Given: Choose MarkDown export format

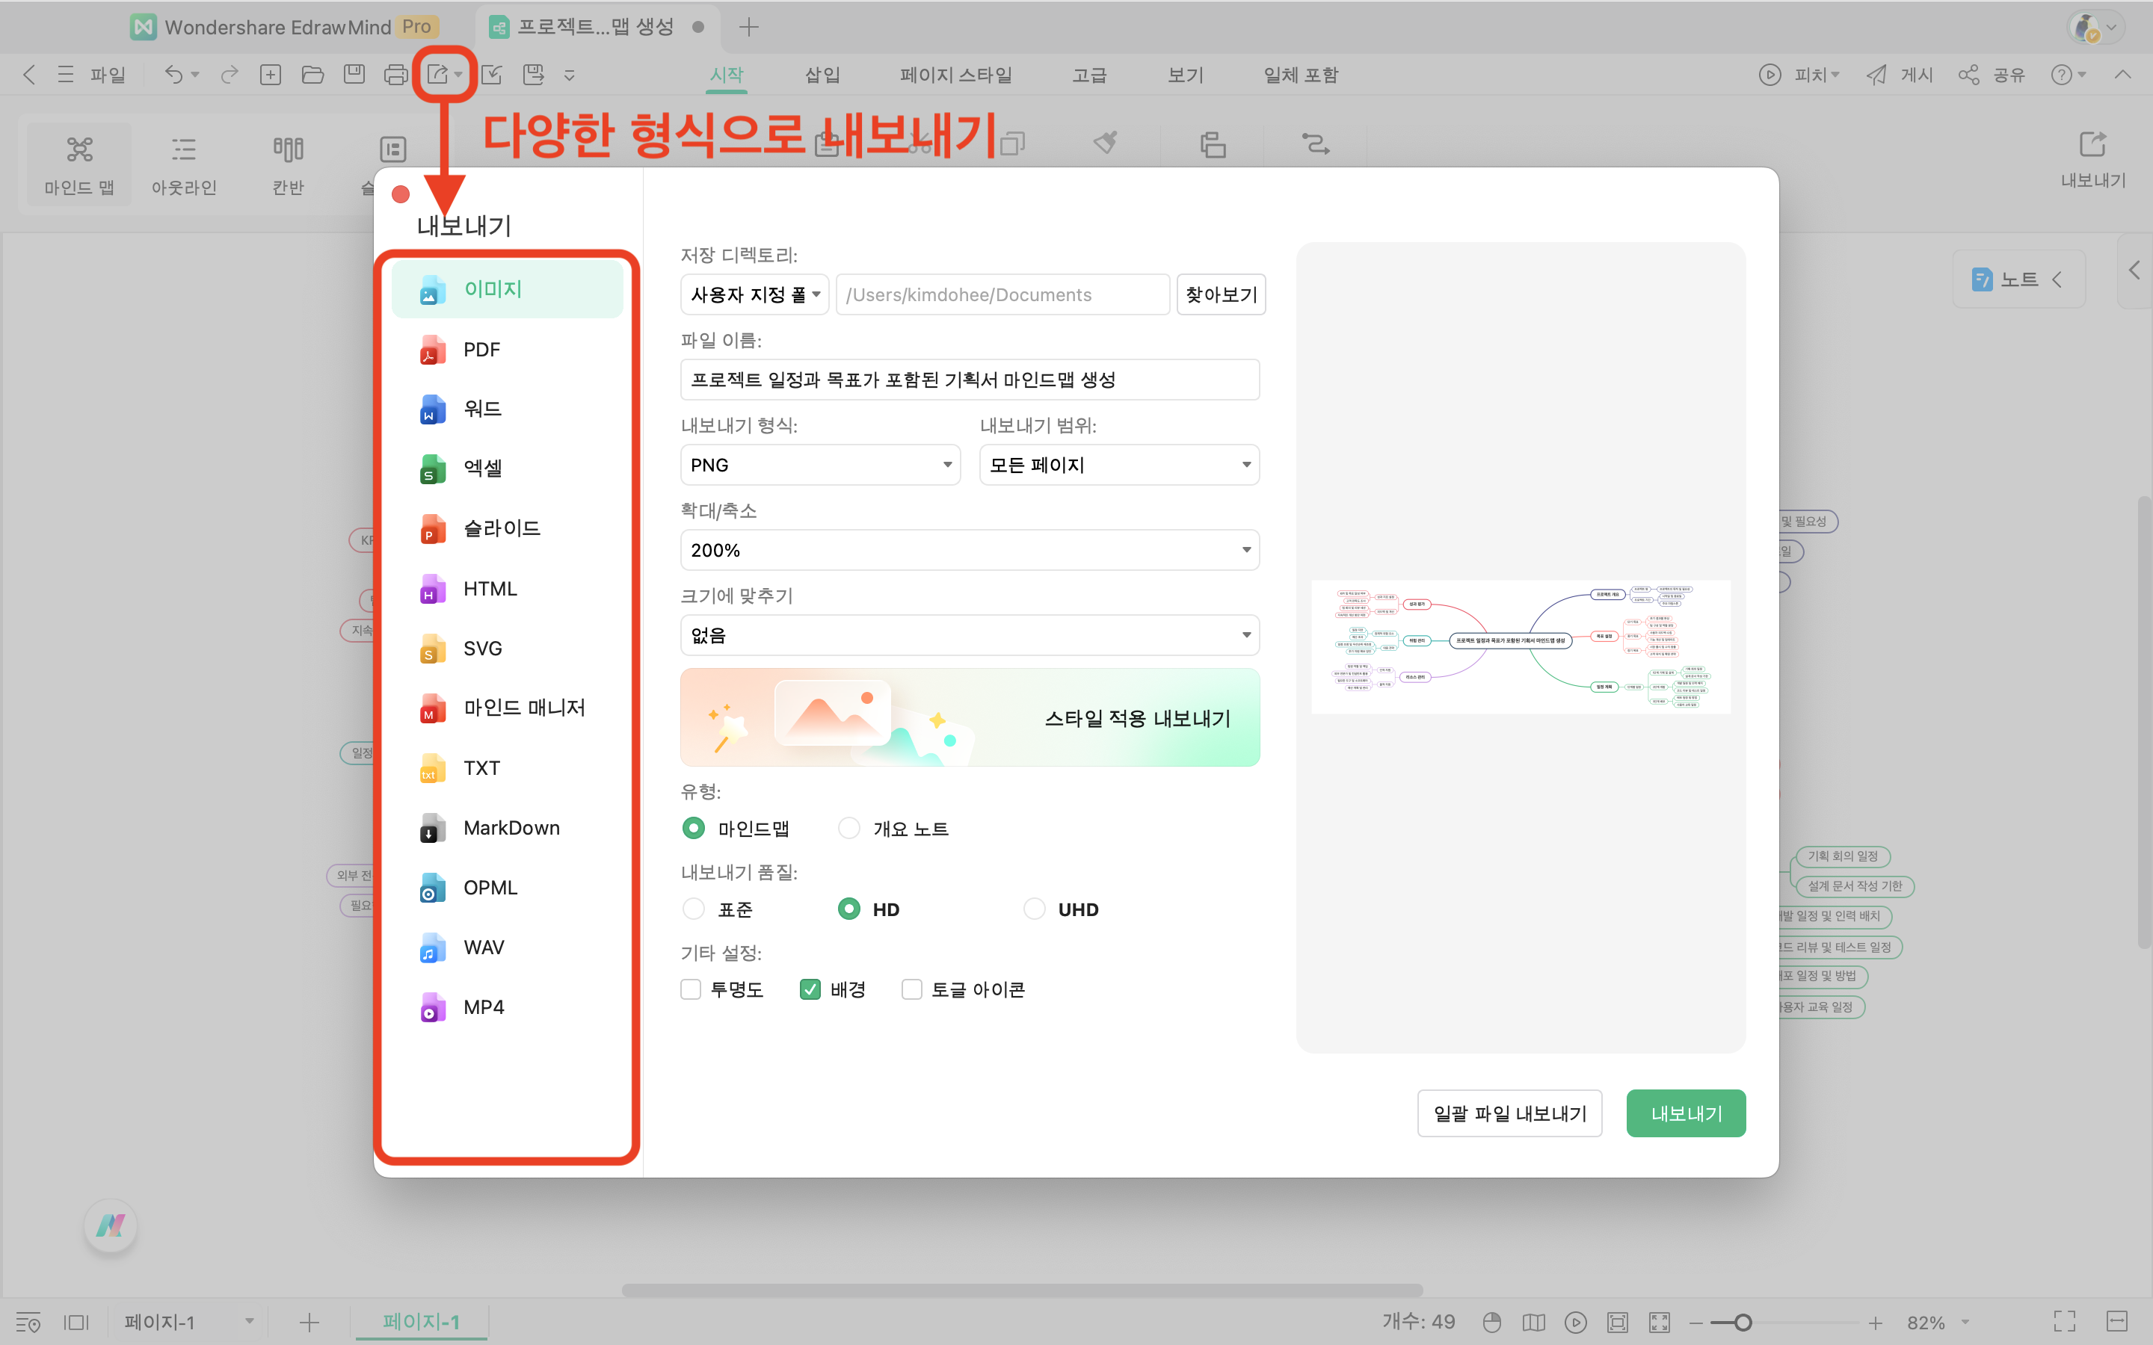Looking at the screenshot, I should coord(511,827).
